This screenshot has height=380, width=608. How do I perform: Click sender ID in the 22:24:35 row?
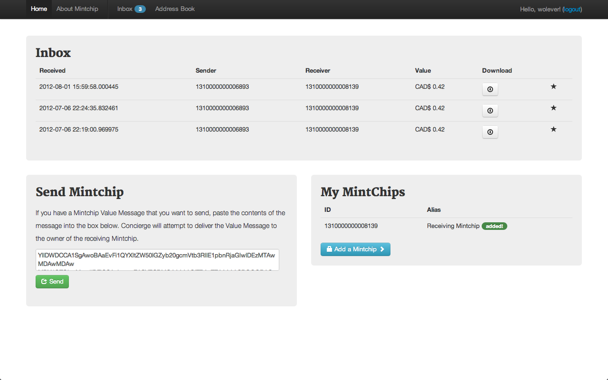[222, 108]
